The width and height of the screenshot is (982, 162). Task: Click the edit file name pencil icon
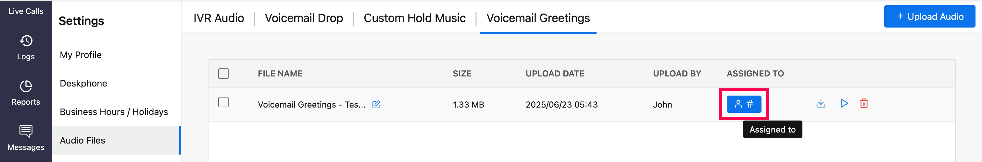click(x=376, y=105)
